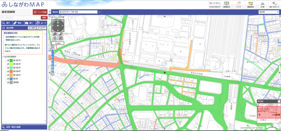Image resolution: width=281 pixels, height=131 pixels.
Task: Open the 指定道路図(凡例) link
Action: [x=11, y=33]
